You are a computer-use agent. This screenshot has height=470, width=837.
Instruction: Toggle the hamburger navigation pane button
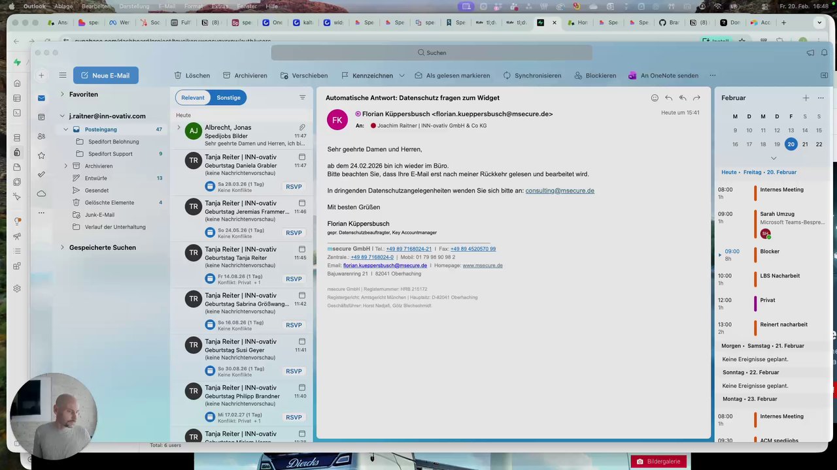(x=62, y=75)
